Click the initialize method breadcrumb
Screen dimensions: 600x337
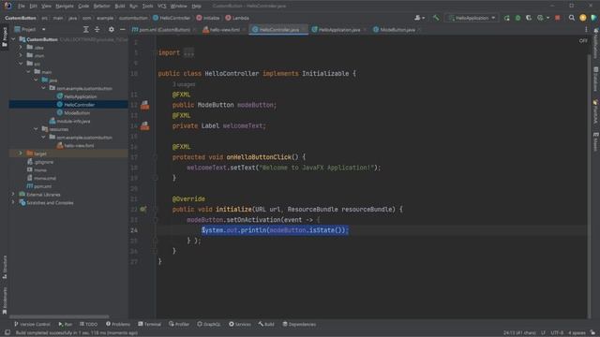point(208,18)
